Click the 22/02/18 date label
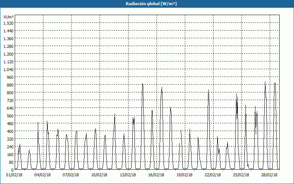294x184 pixels. click(x=213, y=175)
